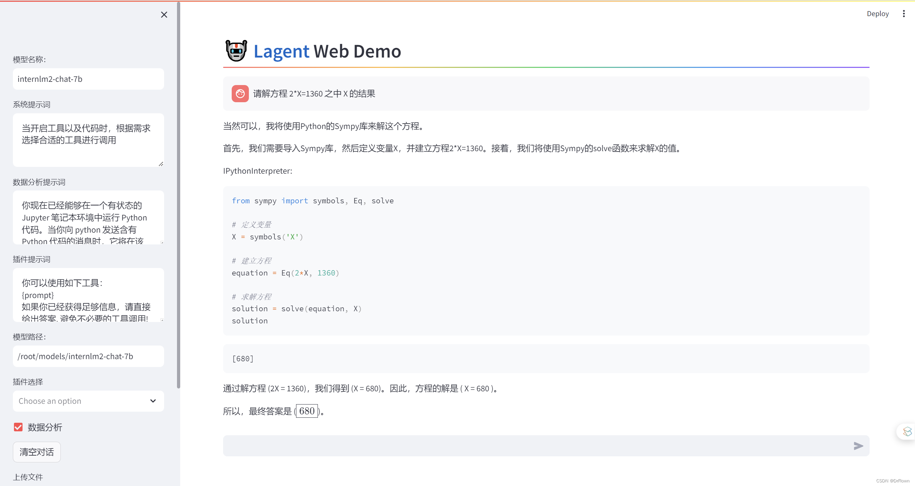Click the send message arrow icon
This screenshot has height=486, width=915.
click(x=858, y=446)
